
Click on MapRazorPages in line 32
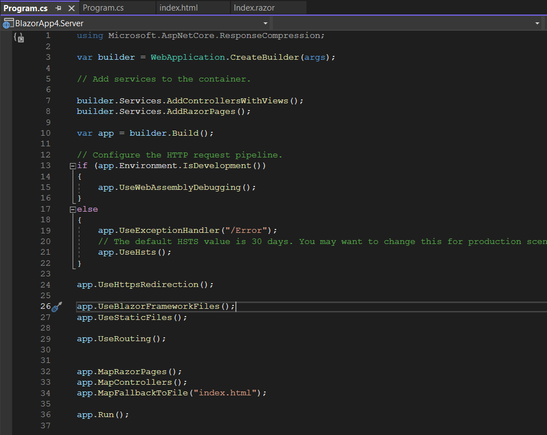(132, 371)
